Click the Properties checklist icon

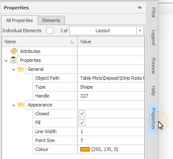pyautogui.click(x=14, y=60)
